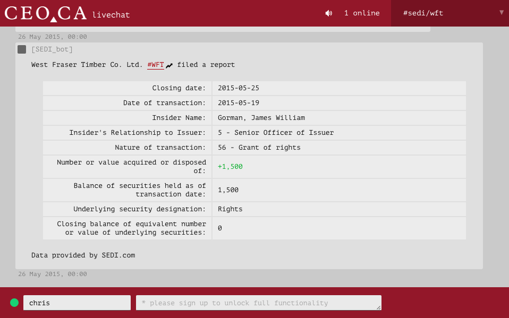Click the livechat label
This screenshot has height=318, width=509.
(x=111, y=15)
